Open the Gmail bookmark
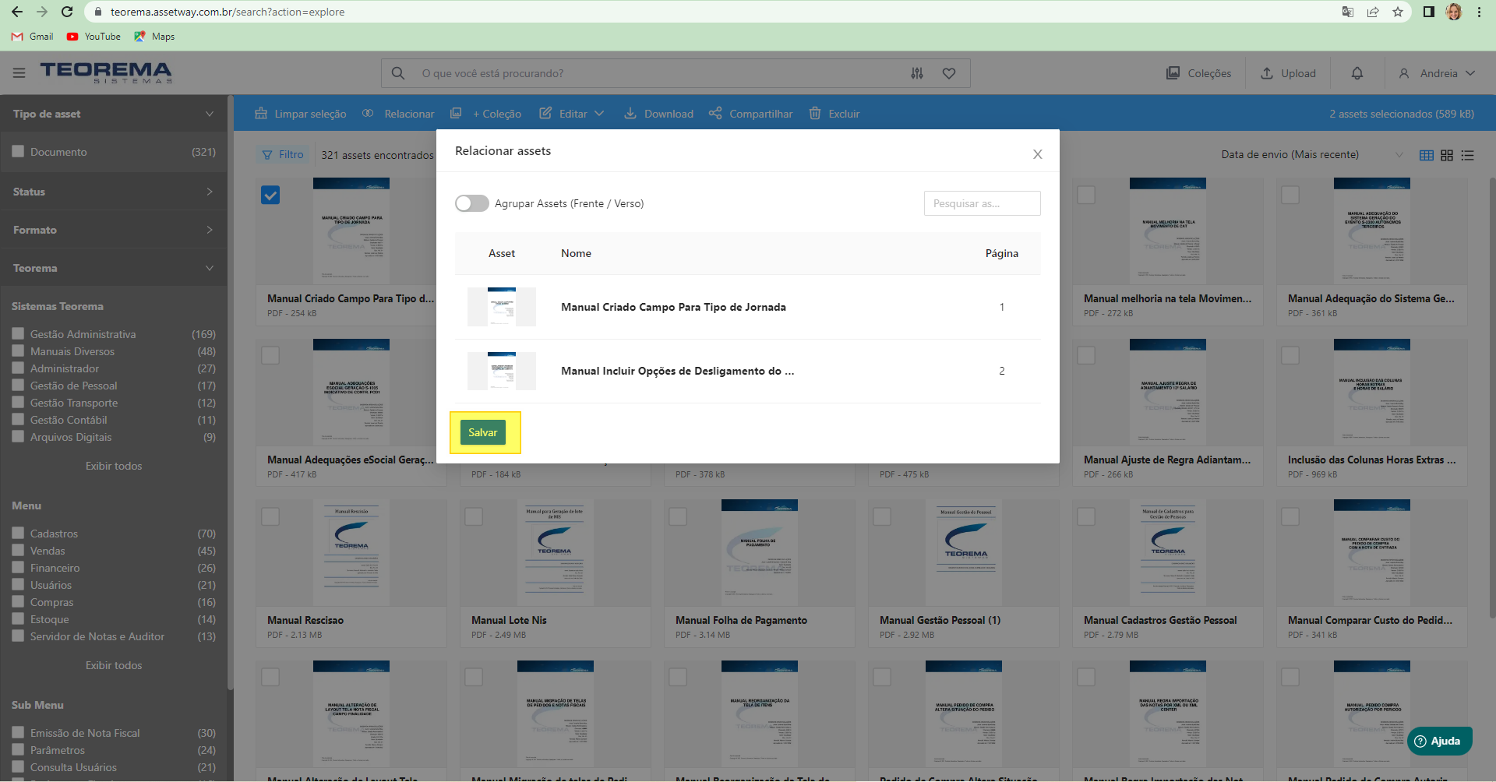Image resolution: width=1496 pixels, height=782 pixels. click(33, 37)
